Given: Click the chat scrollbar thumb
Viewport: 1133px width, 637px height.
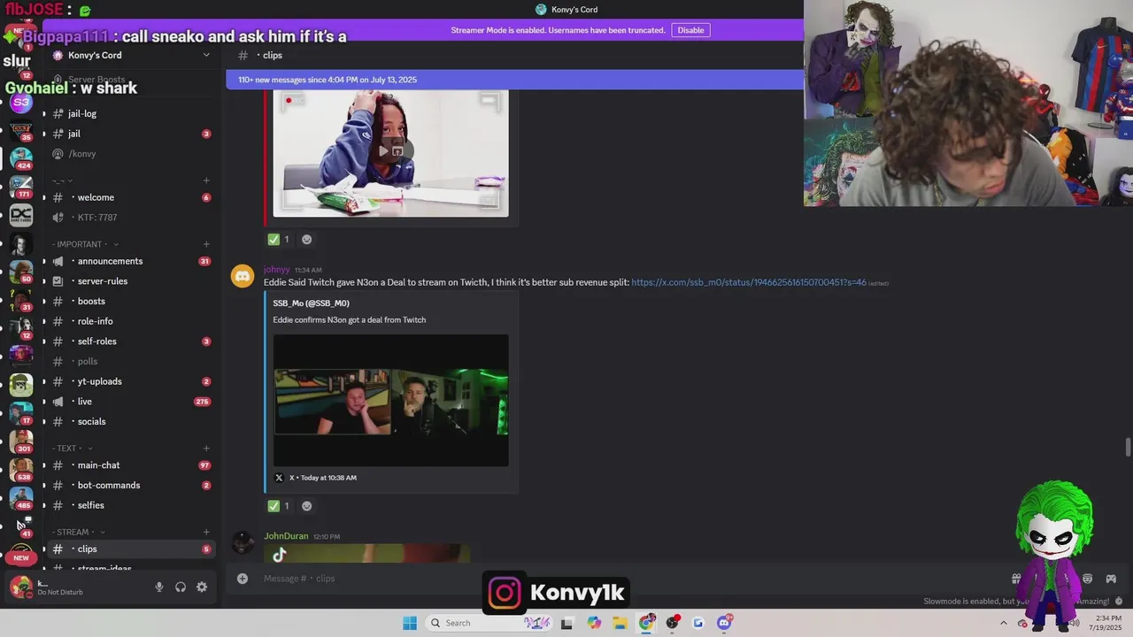Looking at the screenshot, I should pyautogui.click(x=1128, y=447).
